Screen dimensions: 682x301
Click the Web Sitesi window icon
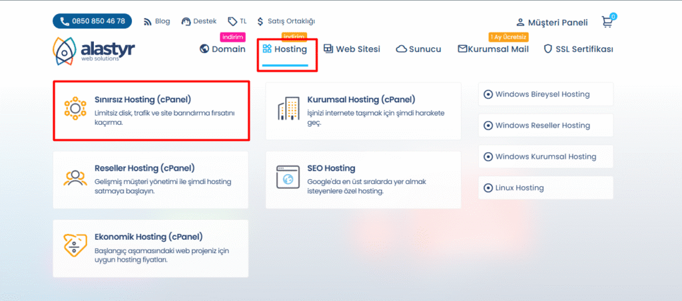click(x=328, y=49)
